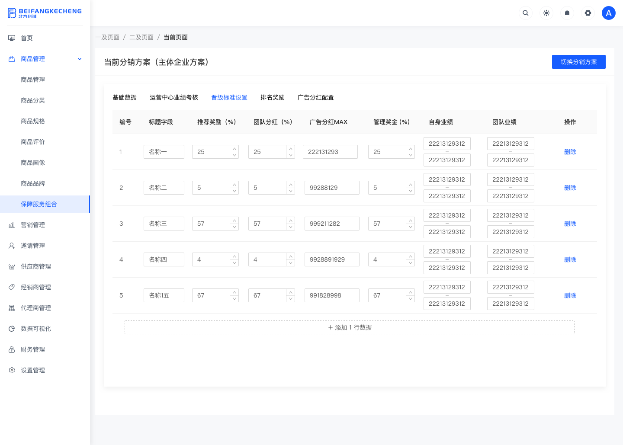Open the settings gear in header
Image resolution: width=623 pixels, height=445 pixels.
[588, 13]
